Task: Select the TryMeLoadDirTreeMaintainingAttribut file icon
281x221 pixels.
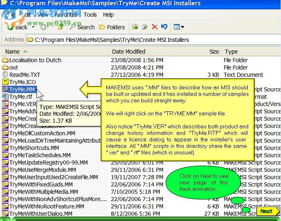Action: coord(5,141)
